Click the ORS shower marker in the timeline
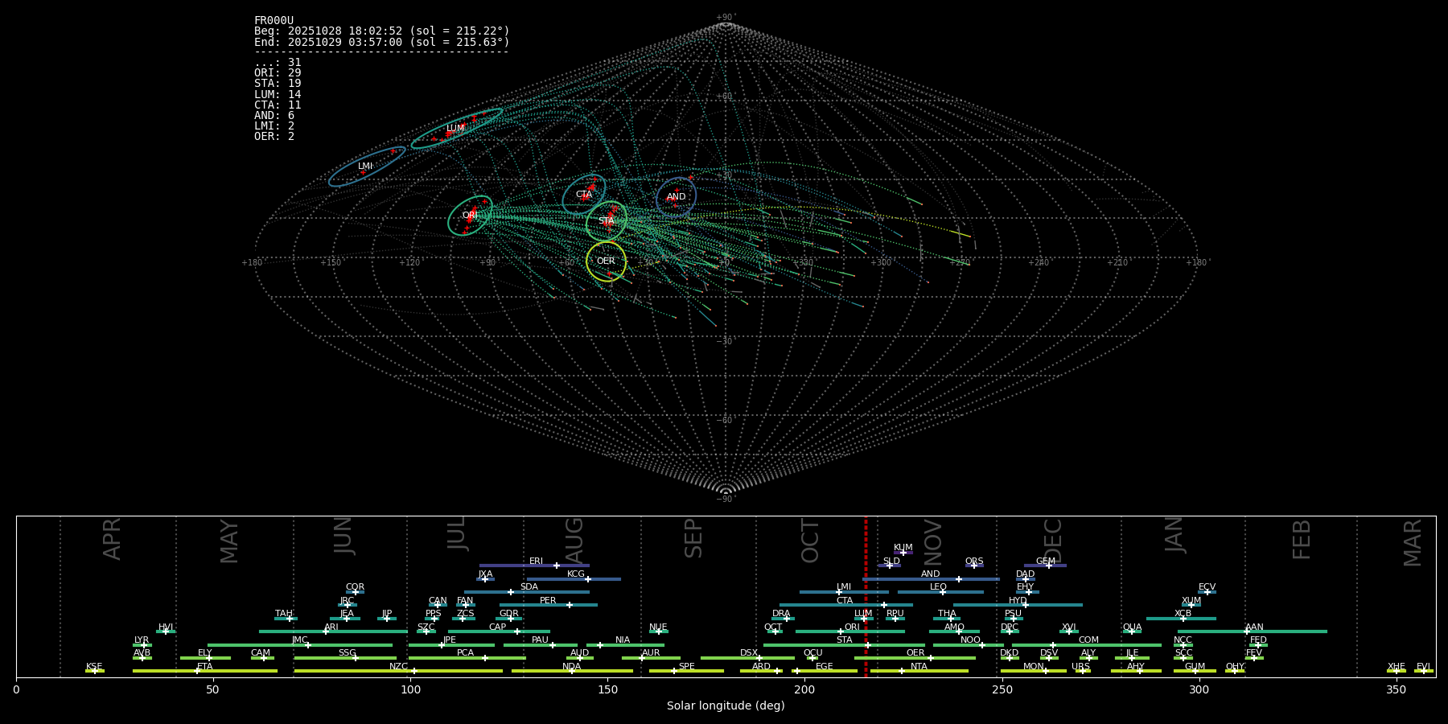 pyautogui.click(x=974, y=566)
